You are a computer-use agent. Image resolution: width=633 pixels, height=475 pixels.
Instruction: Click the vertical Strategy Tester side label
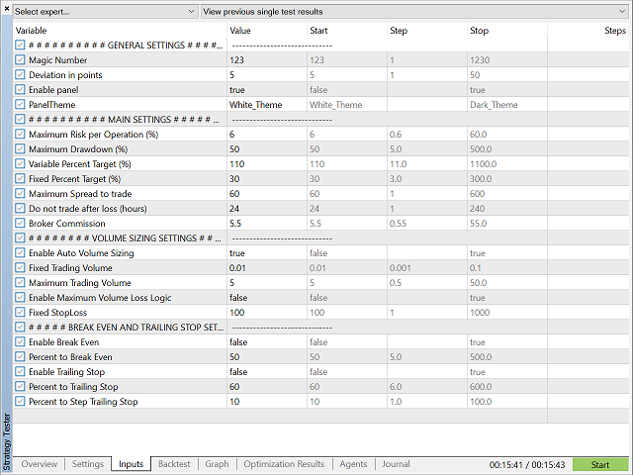click(7, 441)
